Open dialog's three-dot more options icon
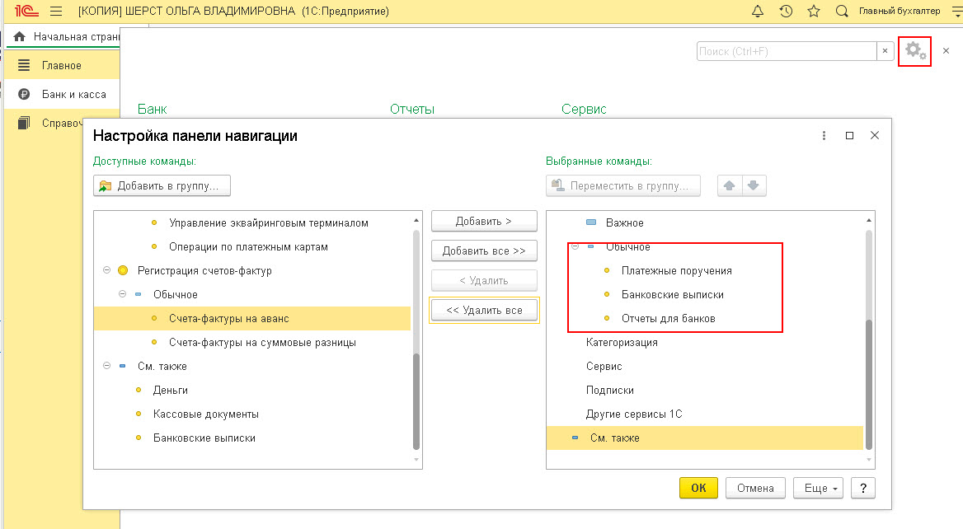Image resolution: width=963 pixels, height=529 pixels. (824, 136)
